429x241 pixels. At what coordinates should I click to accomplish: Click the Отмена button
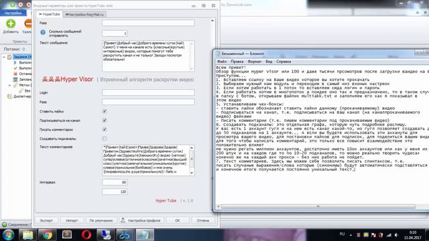click(202, 220)
